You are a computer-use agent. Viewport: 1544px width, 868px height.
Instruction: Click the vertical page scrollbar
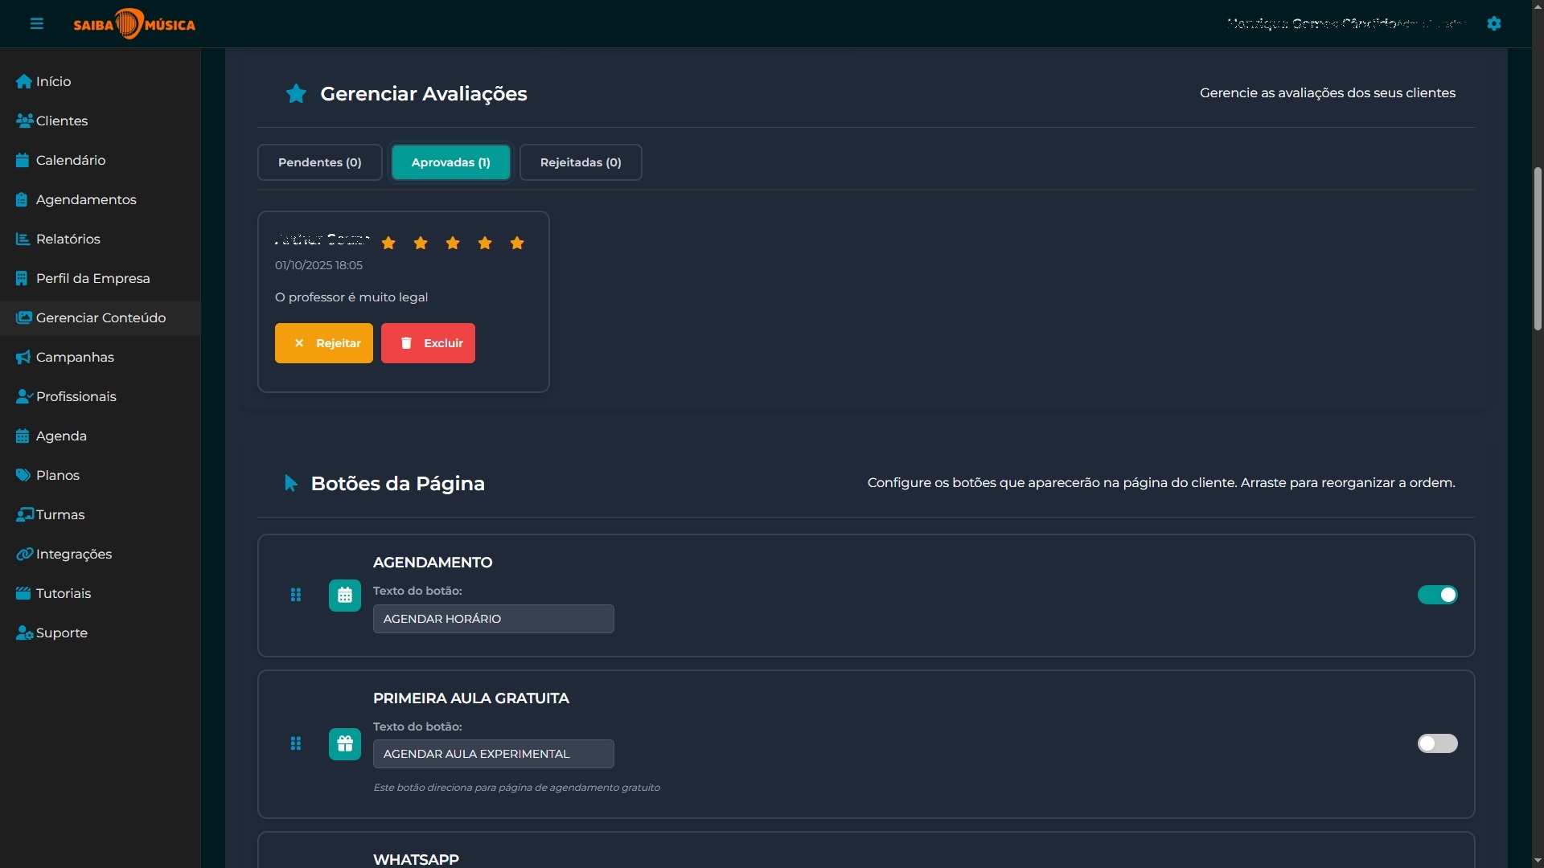[x=1538, y=249]
